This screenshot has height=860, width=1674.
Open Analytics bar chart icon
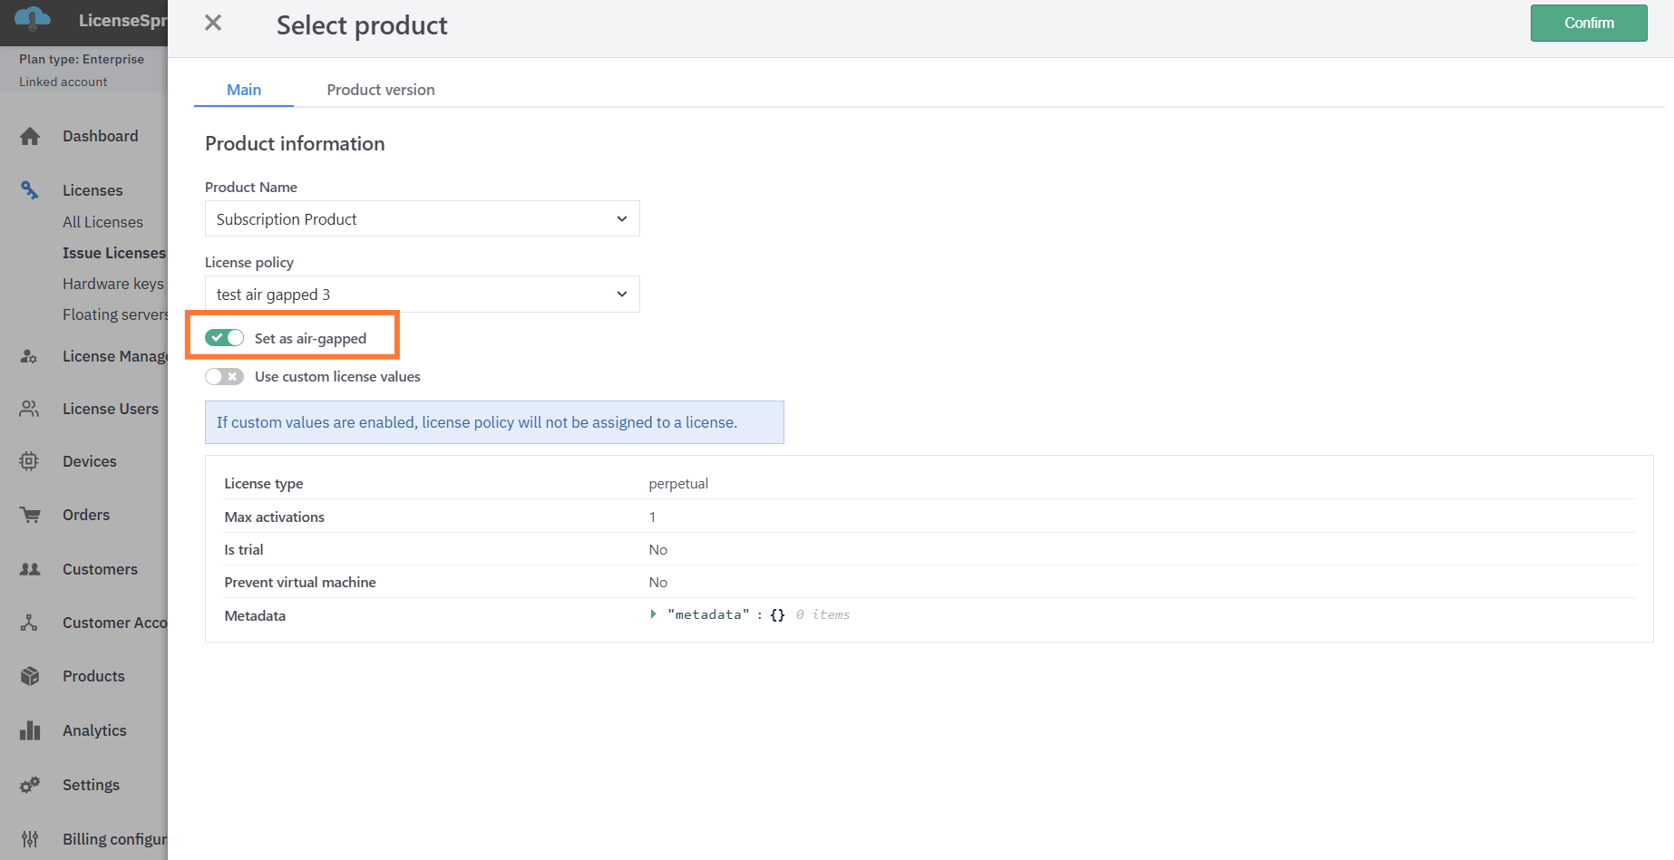[x=30, y=730]
